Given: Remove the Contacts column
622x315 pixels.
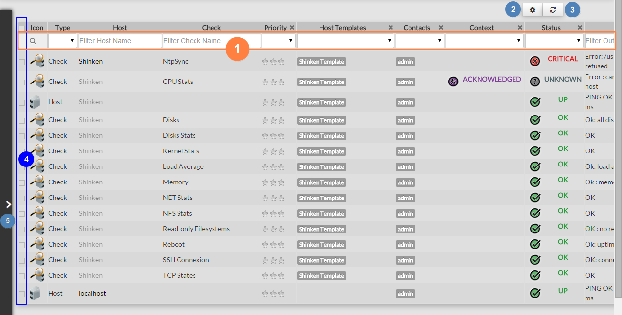Looking at the screenshot, I should (441, 28).
